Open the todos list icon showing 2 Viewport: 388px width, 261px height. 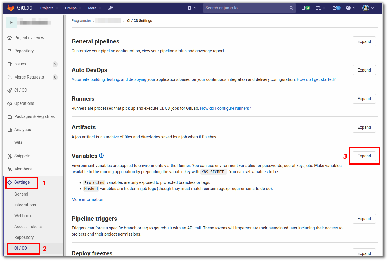coord(336,8)
